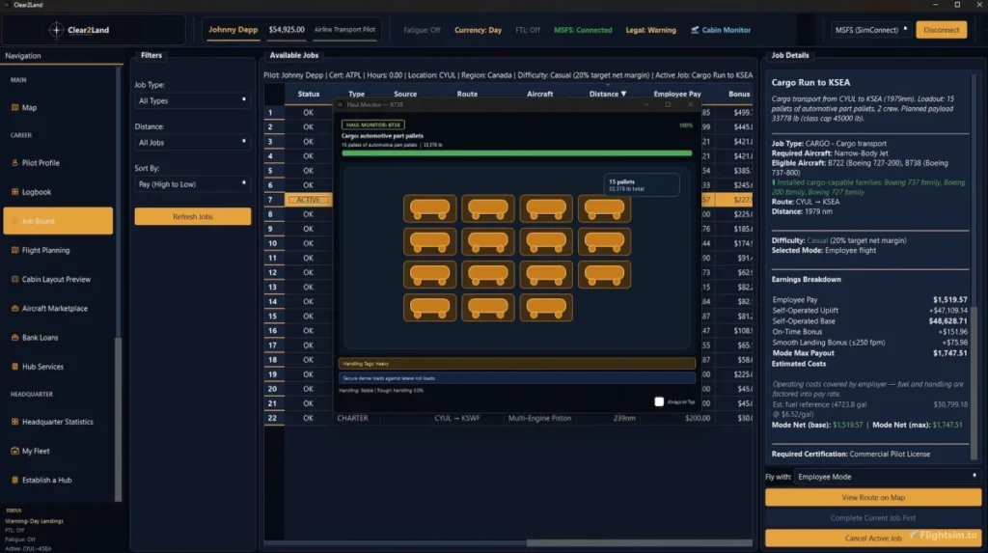Click the My Fleet icon
This screenshot has height=553, width=988.
click(14, 451)
